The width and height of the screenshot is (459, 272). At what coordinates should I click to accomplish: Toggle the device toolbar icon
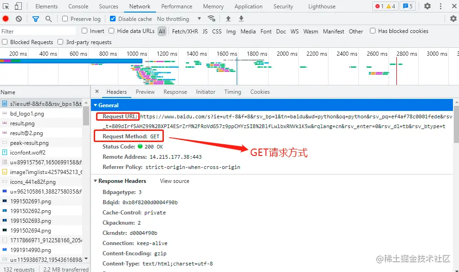pos(18,6)
